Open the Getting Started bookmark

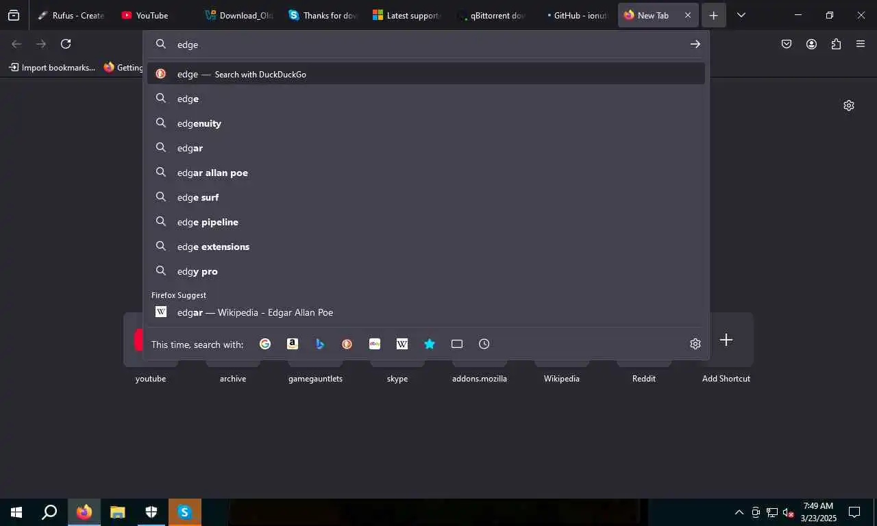click(x=123, y=67)
